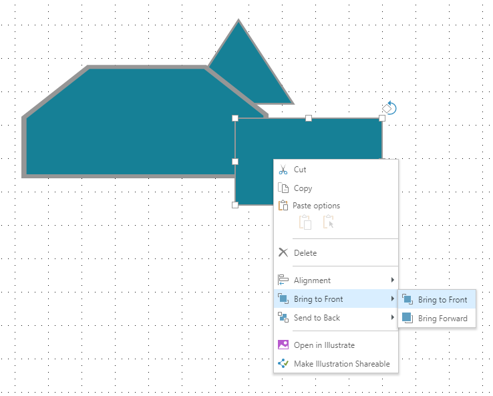The image size is (493, 396).
Task: Expand the Send to Back submenu arrow
Action: 392,318
